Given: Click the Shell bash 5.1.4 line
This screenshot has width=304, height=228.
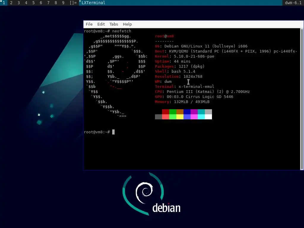Looking at the screenshot, I should pyautogui.click(x=175, y=71).
